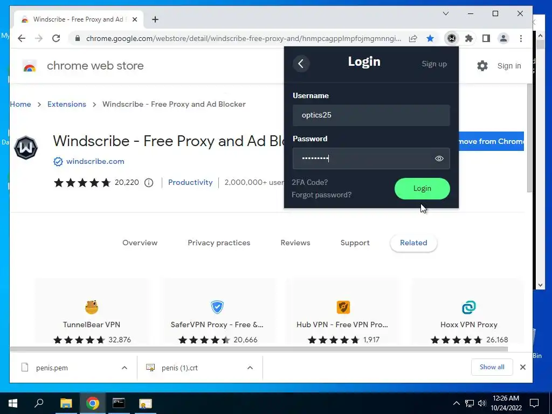The width and height of the screenshot is (552, 414).
Task: Open Command Prompt from taskbar
Action: click(119, 403)
